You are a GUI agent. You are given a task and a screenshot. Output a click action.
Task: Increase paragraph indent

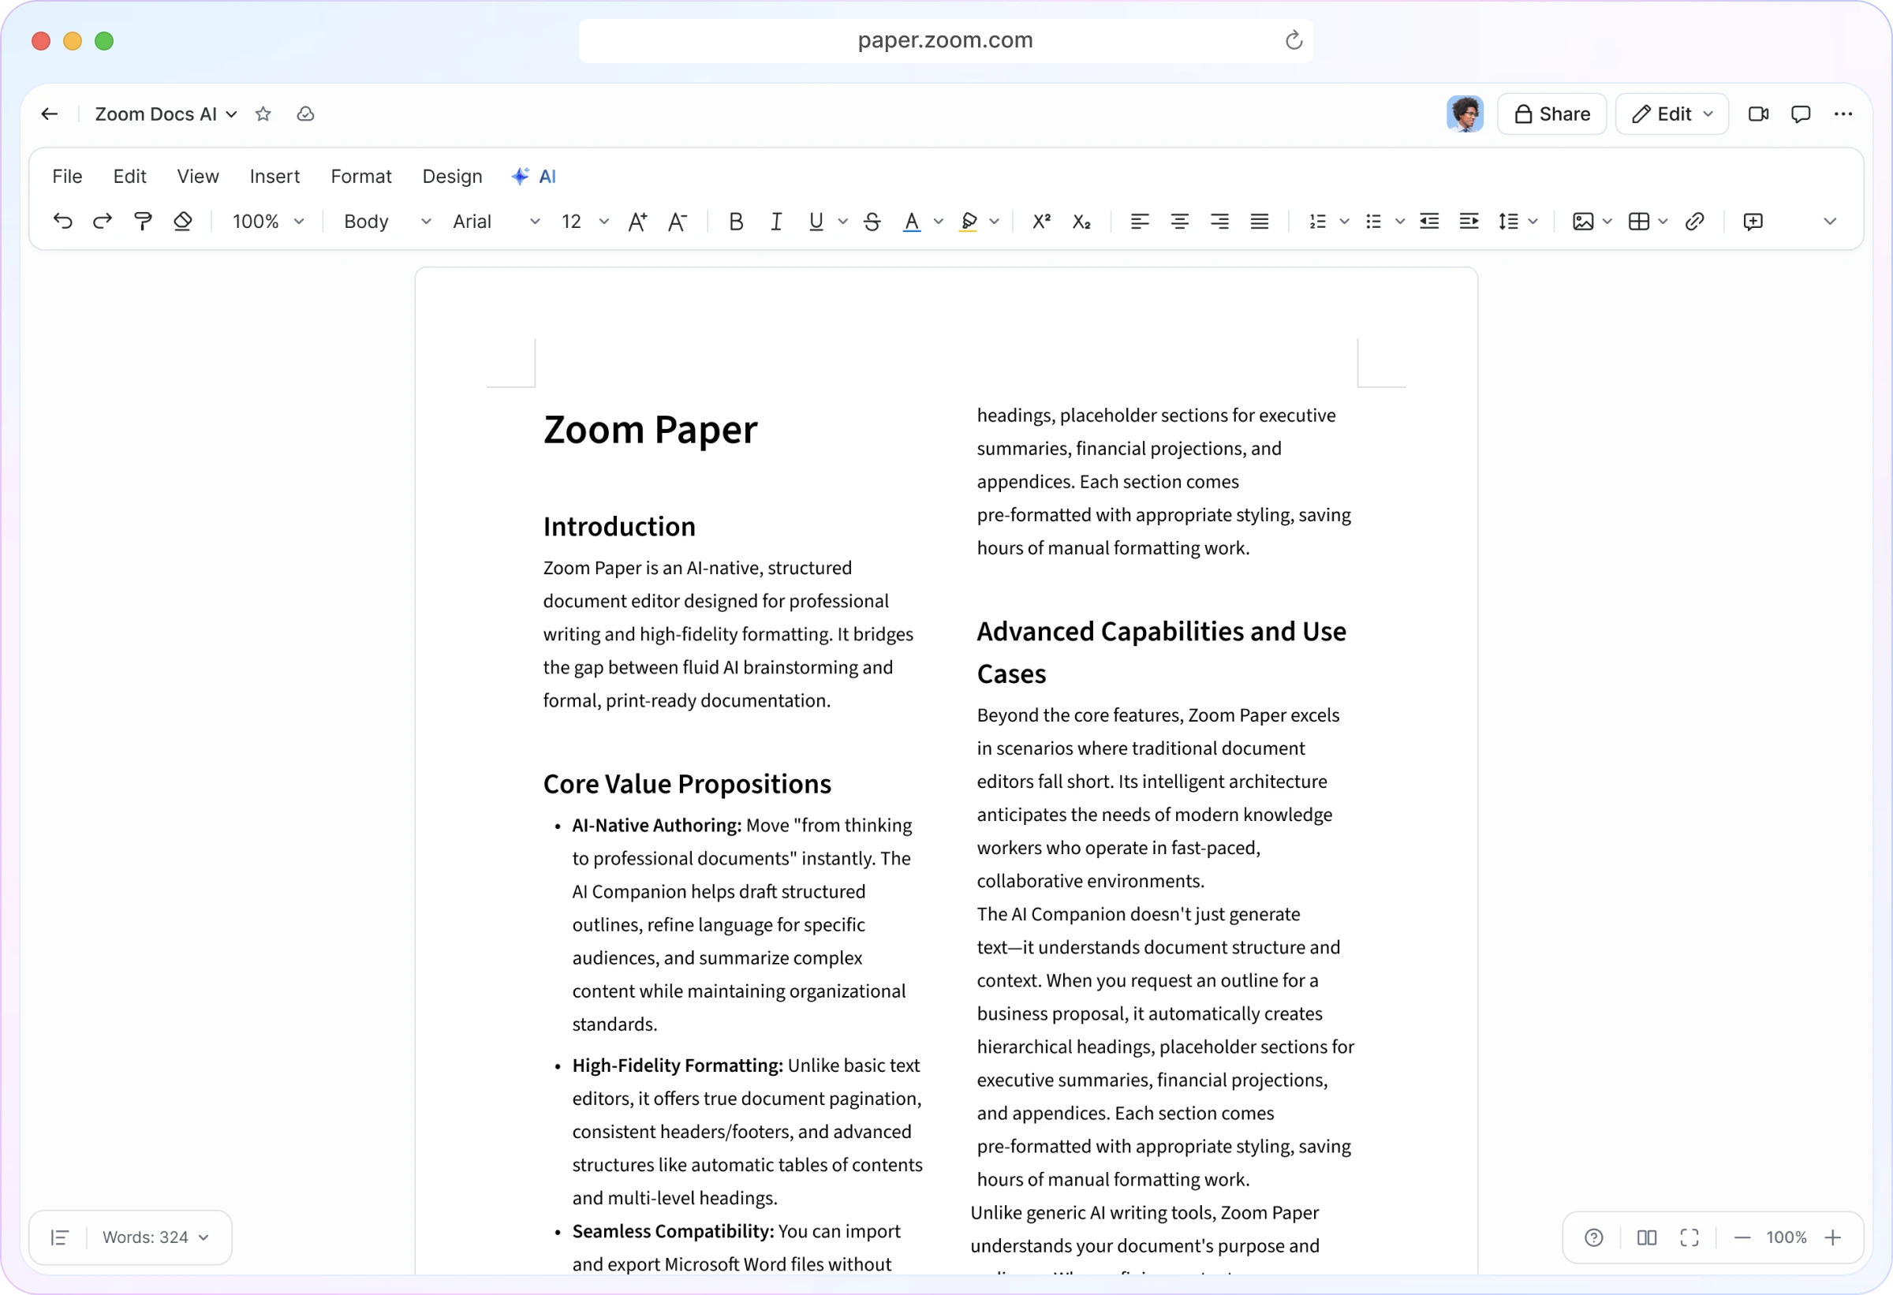[x=1469, y=222]
